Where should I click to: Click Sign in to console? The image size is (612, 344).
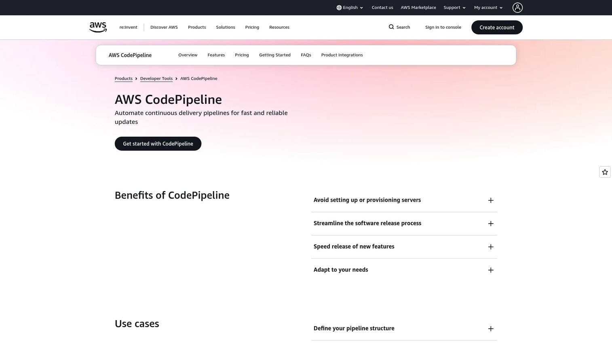click(x=443, y=27)
